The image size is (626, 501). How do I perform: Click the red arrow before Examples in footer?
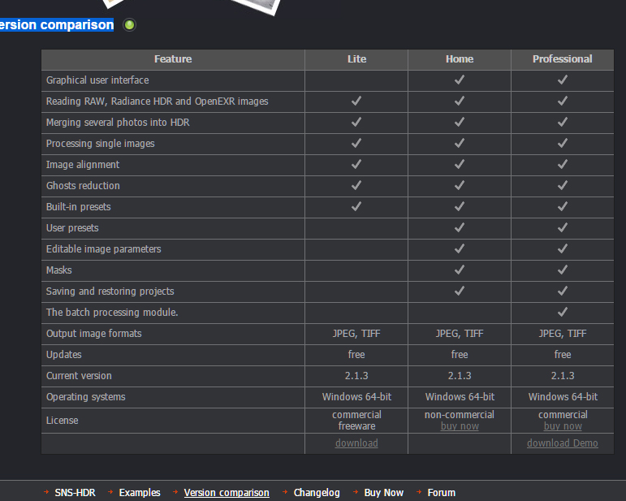[110, 492]
